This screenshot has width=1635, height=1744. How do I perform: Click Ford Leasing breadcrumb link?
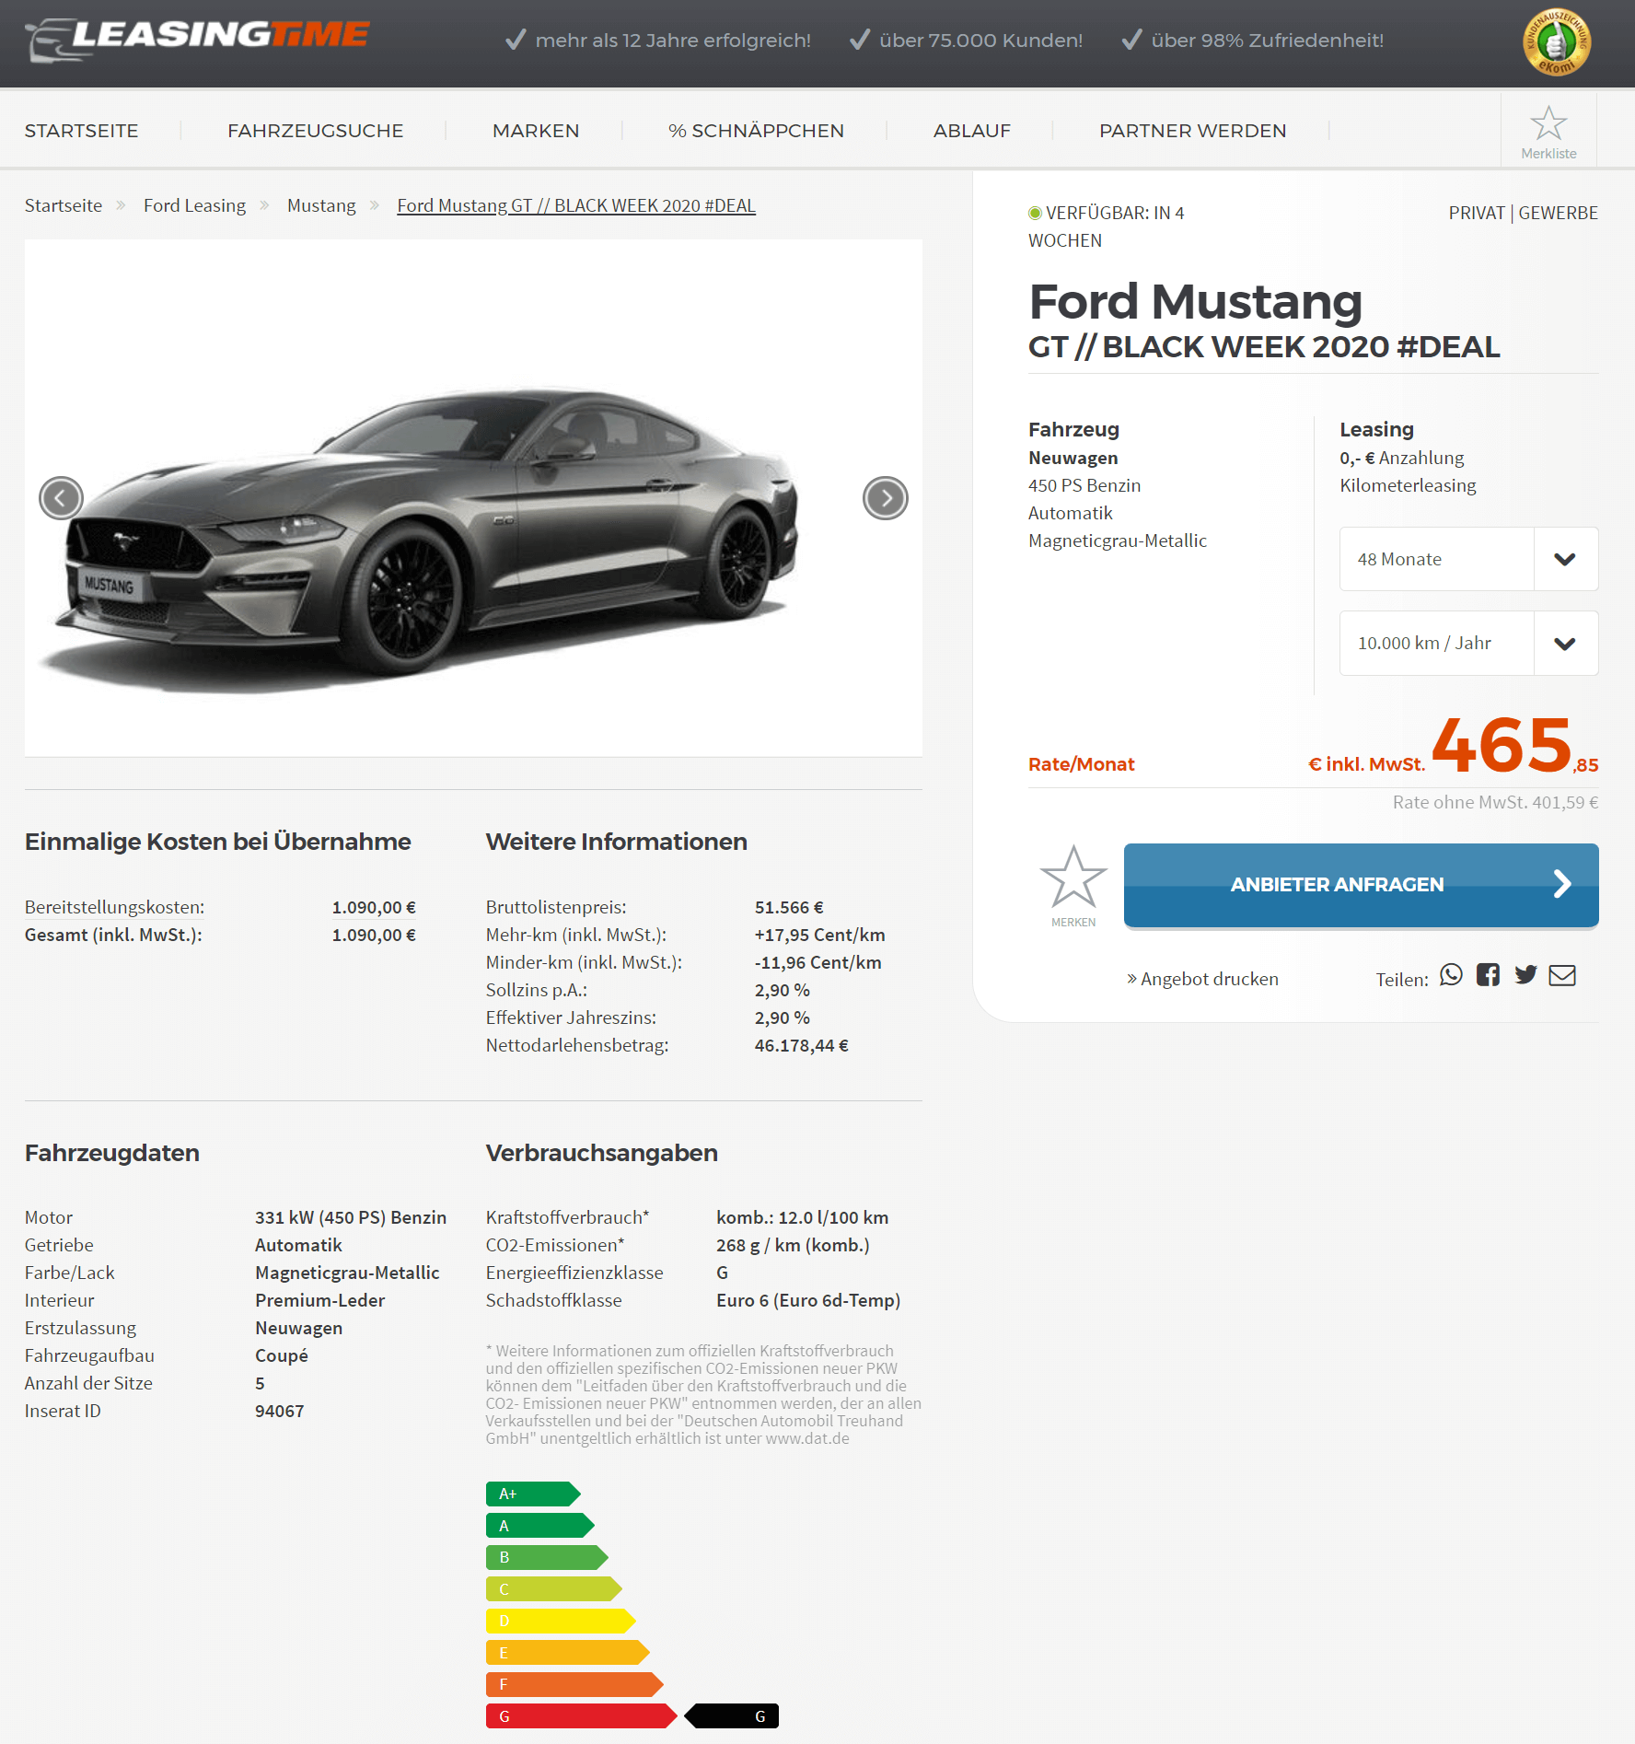coord(194,205)
